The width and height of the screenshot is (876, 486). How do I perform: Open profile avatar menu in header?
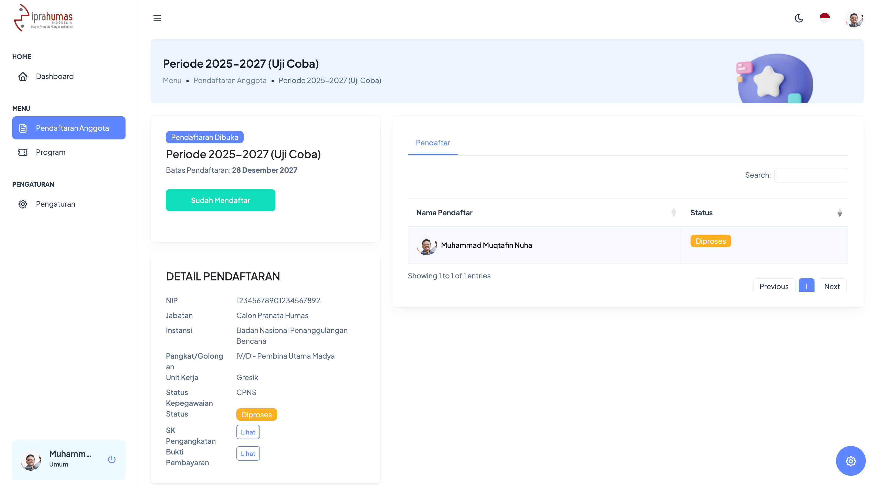pos(854,18)
